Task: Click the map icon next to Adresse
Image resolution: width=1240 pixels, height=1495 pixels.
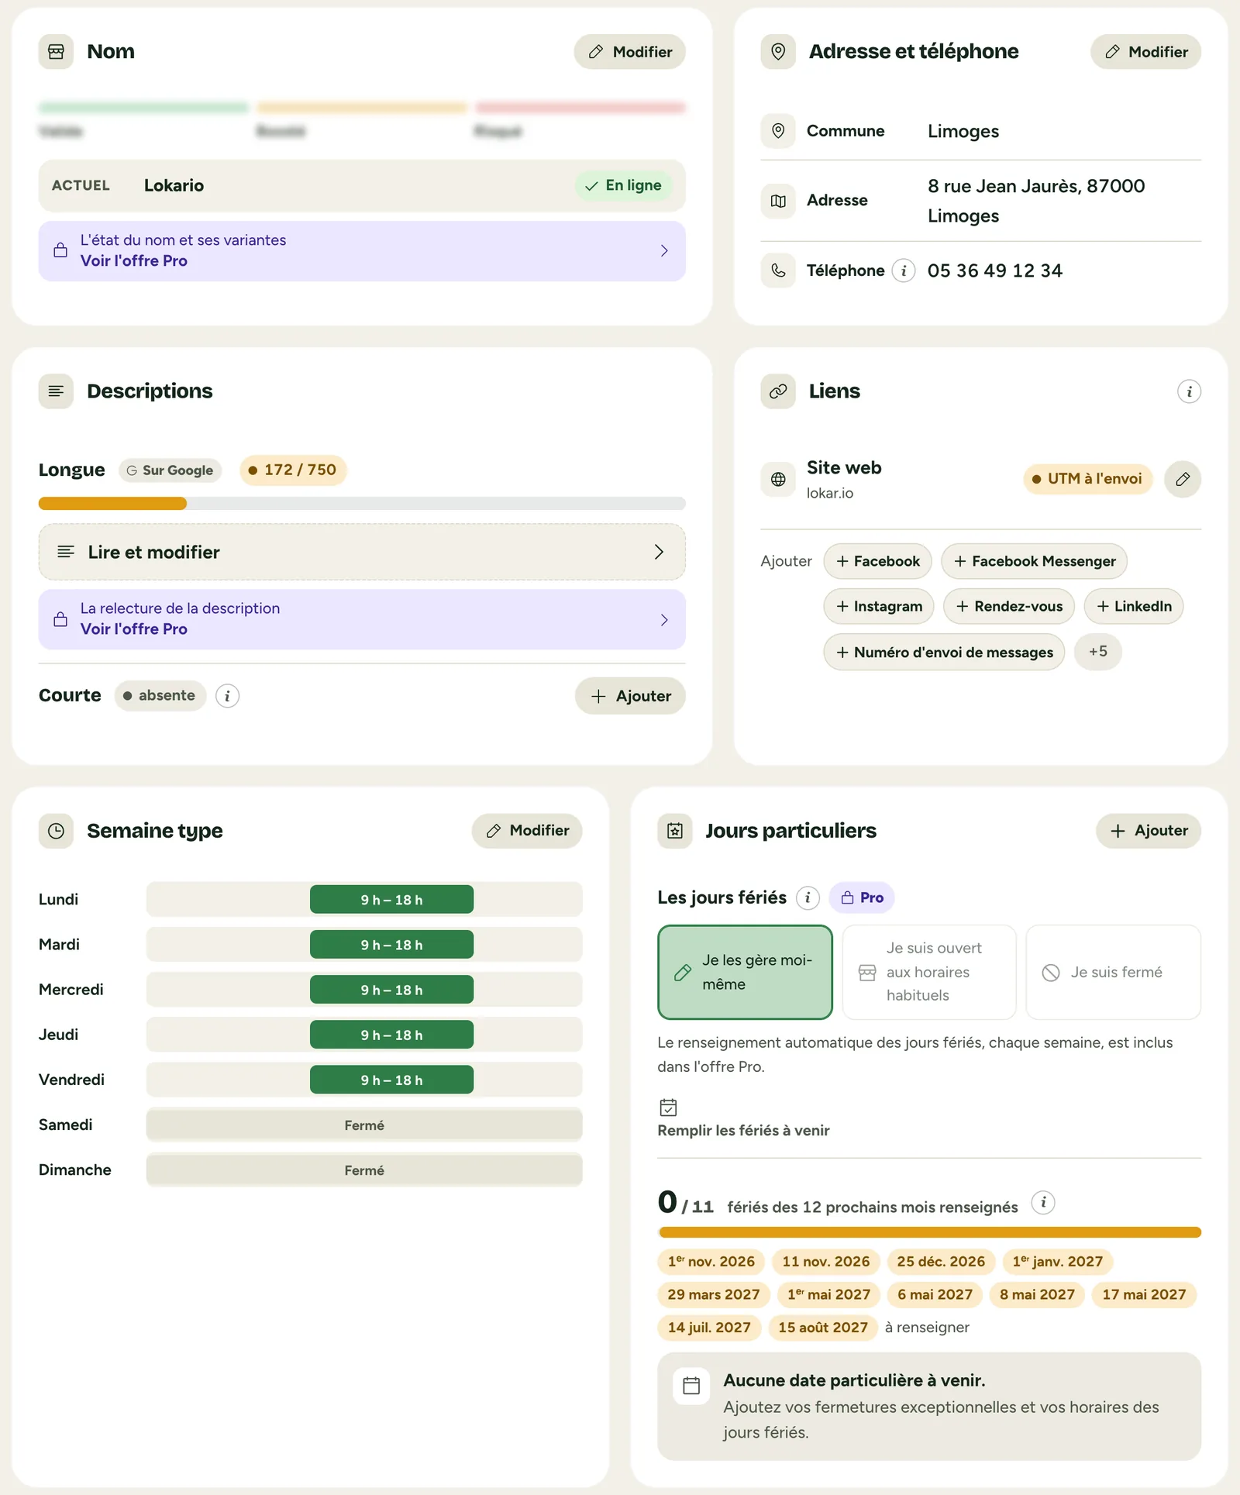Action: coord(778,201)
